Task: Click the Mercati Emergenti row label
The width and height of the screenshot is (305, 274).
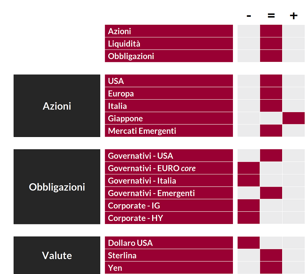Action: coord(169,131)
